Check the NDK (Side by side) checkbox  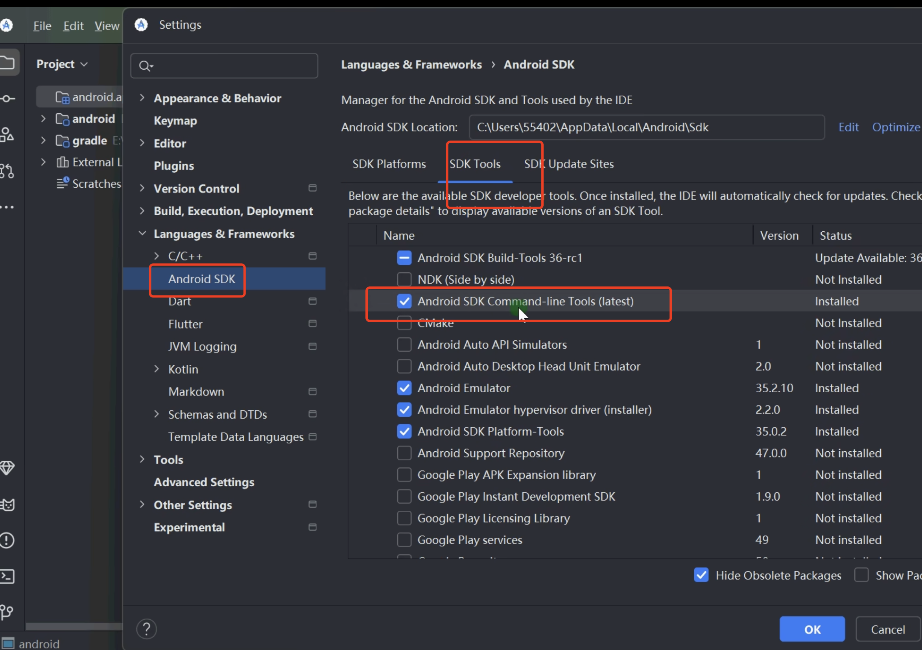pos(404,279)
